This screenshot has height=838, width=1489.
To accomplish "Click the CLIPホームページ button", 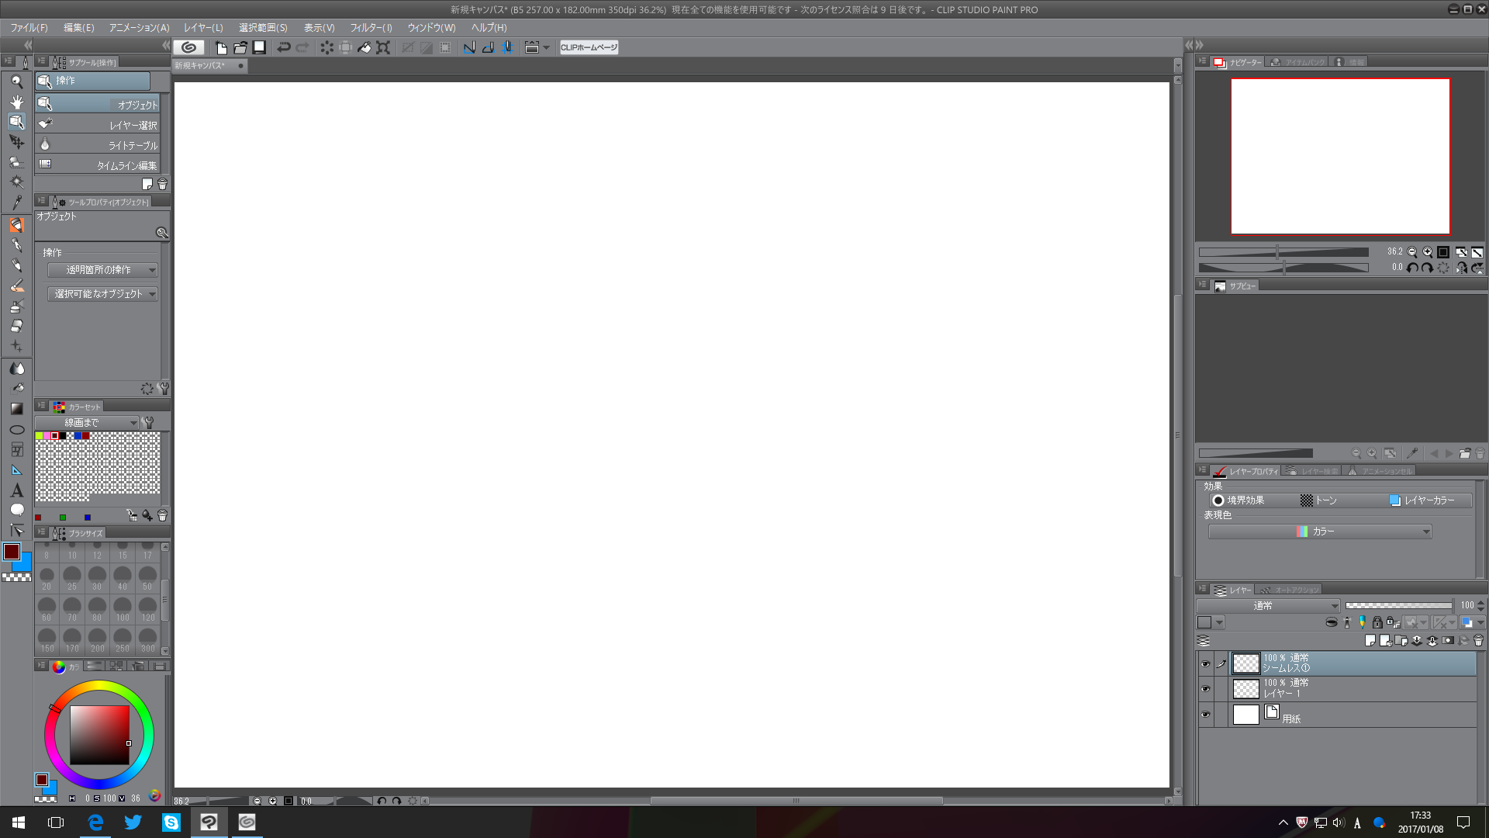I will coord(589,47).
